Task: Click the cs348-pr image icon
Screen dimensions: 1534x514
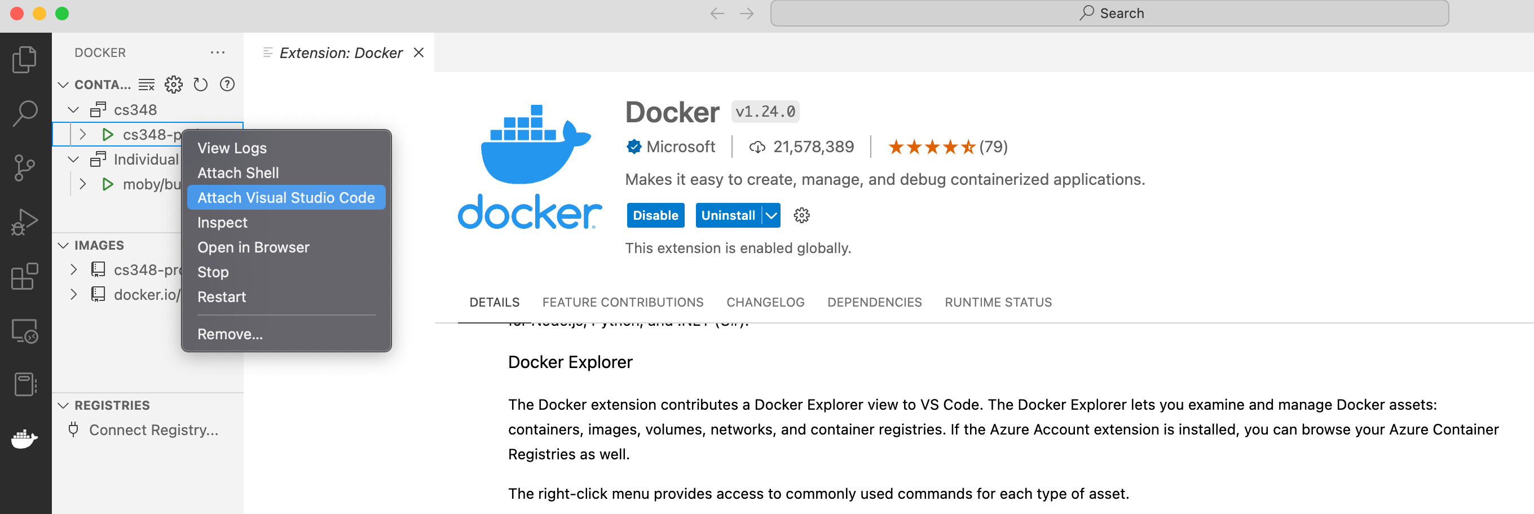Action: [98, 269]
